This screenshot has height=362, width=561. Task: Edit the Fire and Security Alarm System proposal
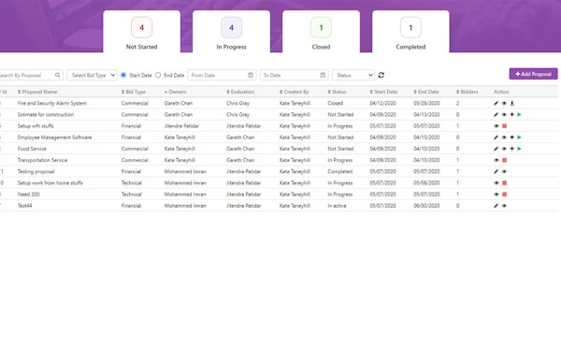[496, 103]
